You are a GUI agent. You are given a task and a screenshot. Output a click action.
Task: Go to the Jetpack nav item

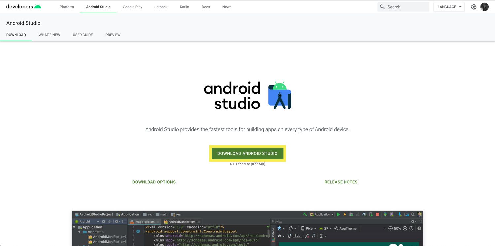161,7
